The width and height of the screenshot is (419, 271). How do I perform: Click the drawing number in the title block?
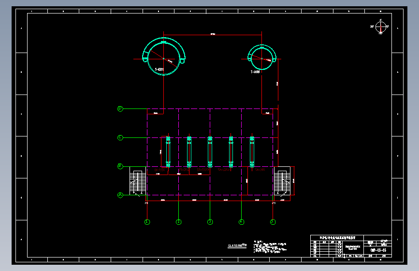(378, 250)
